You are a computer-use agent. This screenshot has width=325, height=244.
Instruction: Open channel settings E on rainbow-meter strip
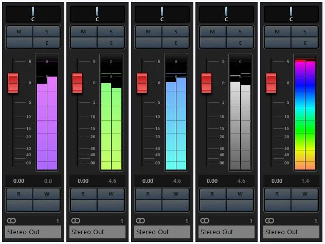pyautogui.click(x=305, y=43)
